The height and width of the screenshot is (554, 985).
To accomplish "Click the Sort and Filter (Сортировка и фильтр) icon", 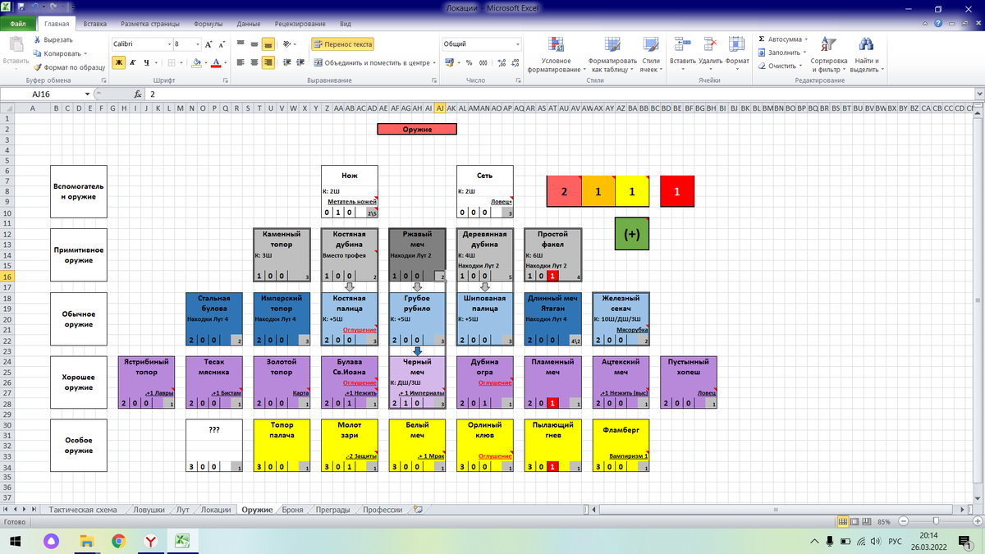I will pos(828,45).
